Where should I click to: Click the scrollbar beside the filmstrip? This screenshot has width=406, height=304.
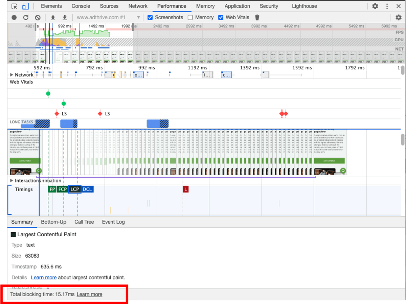(x=403, y=139)
